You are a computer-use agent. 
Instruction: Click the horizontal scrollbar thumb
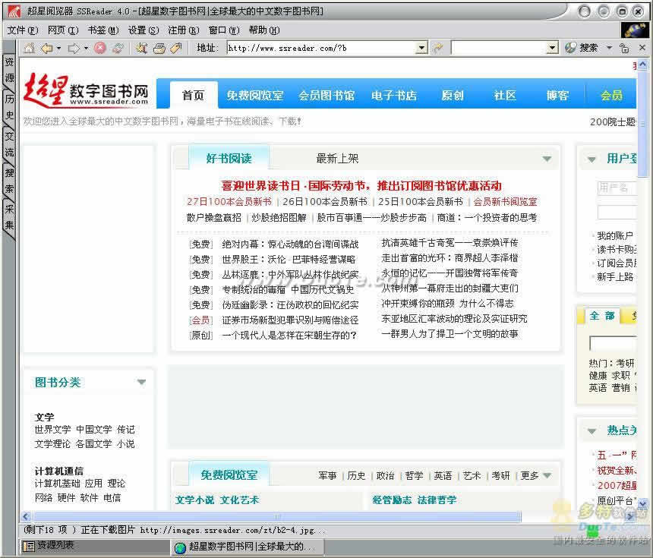point(277,517)
